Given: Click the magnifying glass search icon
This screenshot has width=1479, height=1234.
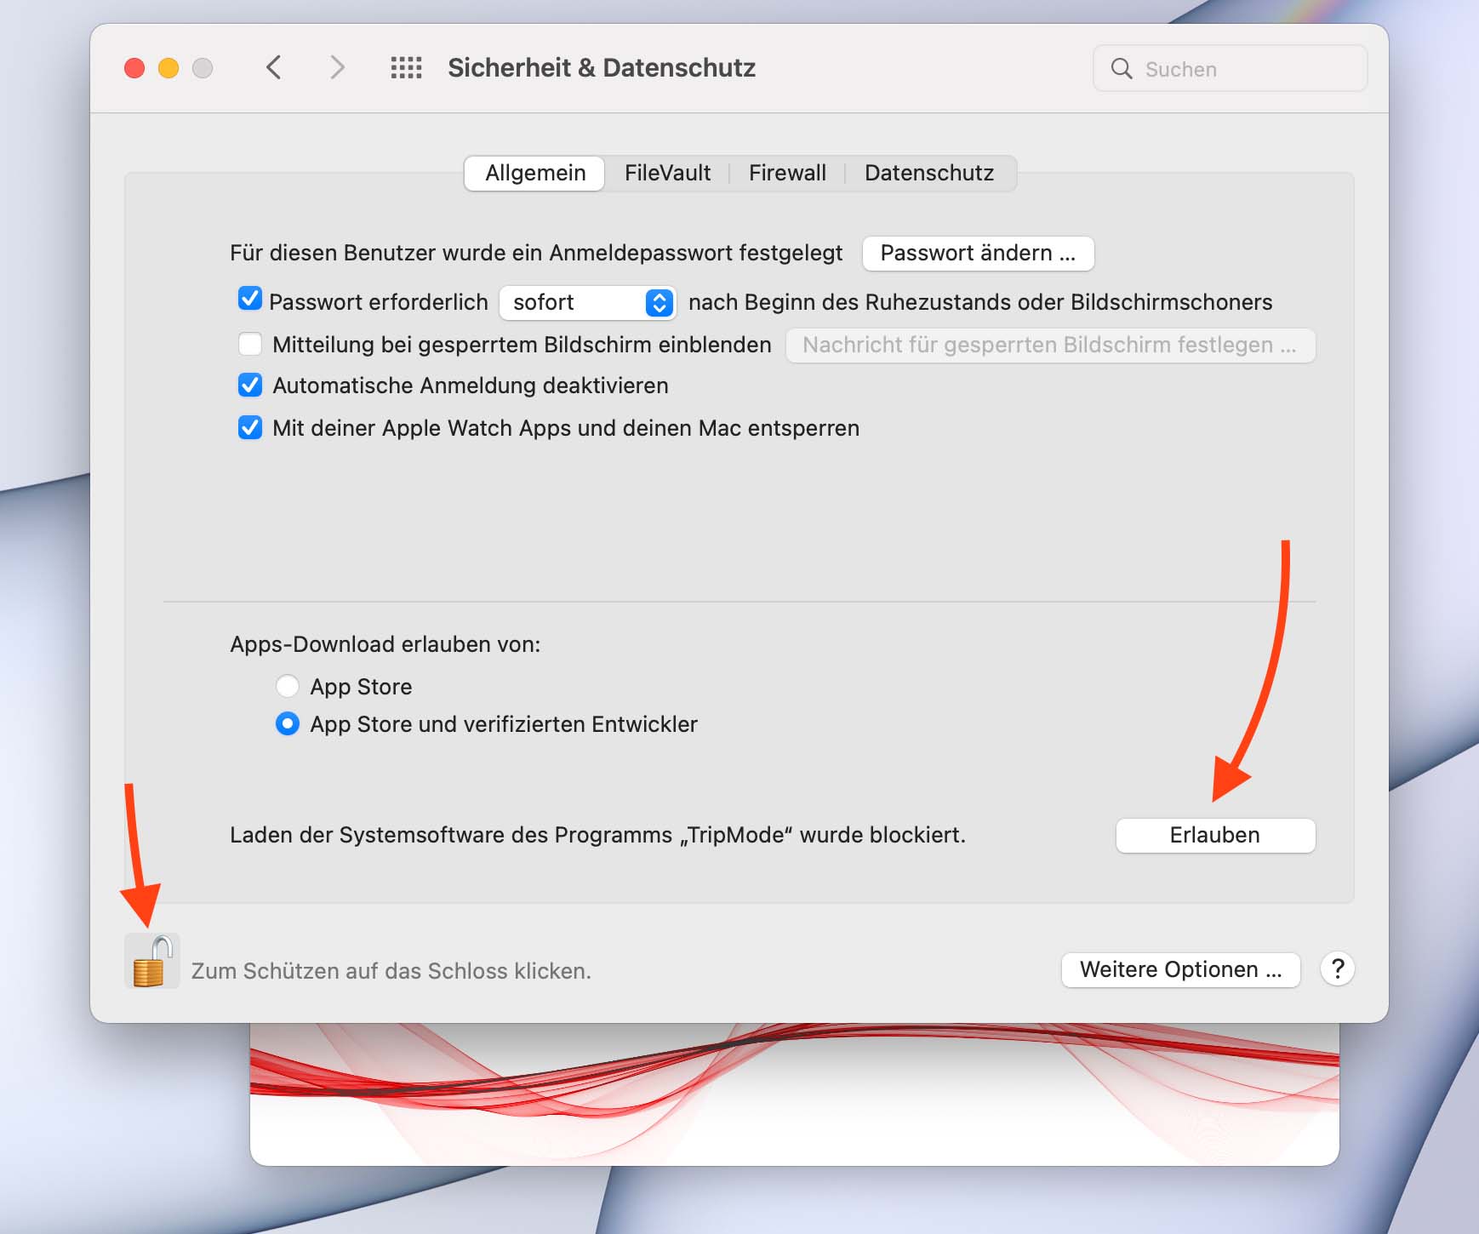Looking at the screenshot, I should (1122, 69).
